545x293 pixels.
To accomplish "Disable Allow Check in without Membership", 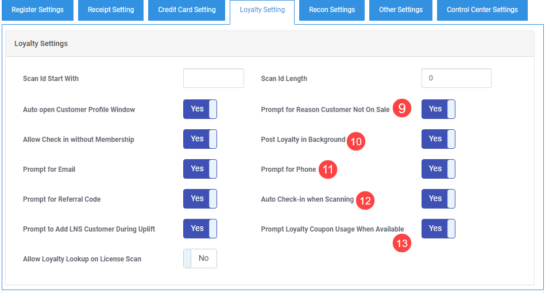I will (200, 139).
